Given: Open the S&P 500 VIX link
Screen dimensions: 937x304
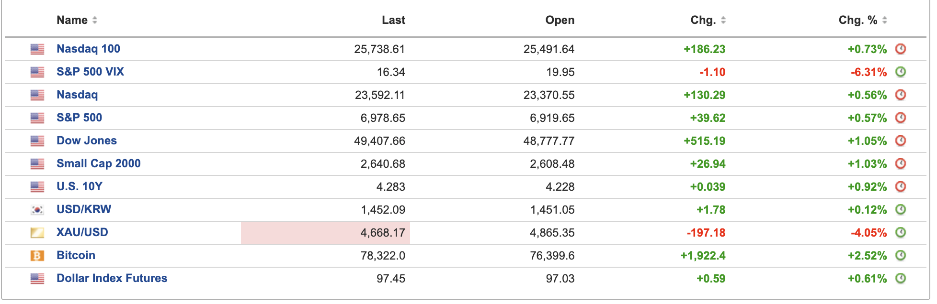Looking at the screenshot, I should [x=90, y=72].
